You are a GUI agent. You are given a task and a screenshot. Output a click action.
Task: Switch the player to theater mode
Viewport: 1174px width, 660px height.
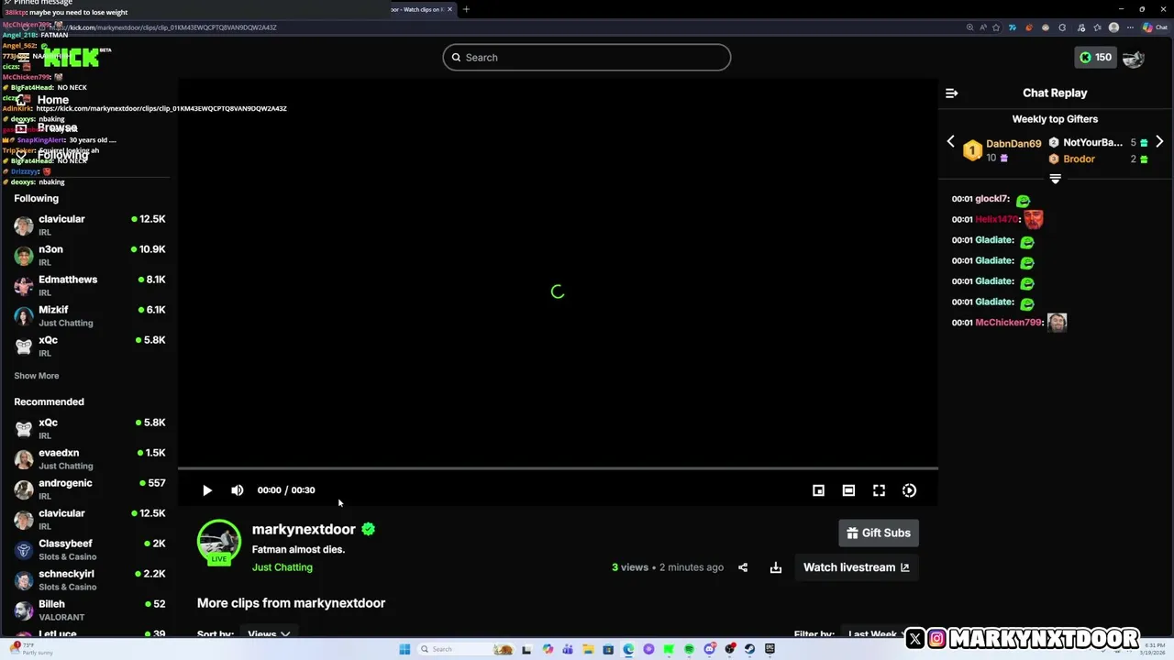848,490
